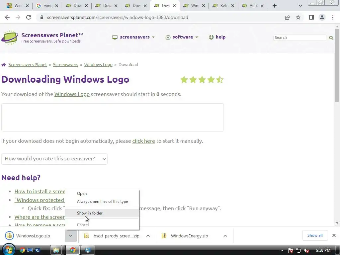The image size is (340, 255).
Task: Click the network tray icon
Action: coord(298,250)
